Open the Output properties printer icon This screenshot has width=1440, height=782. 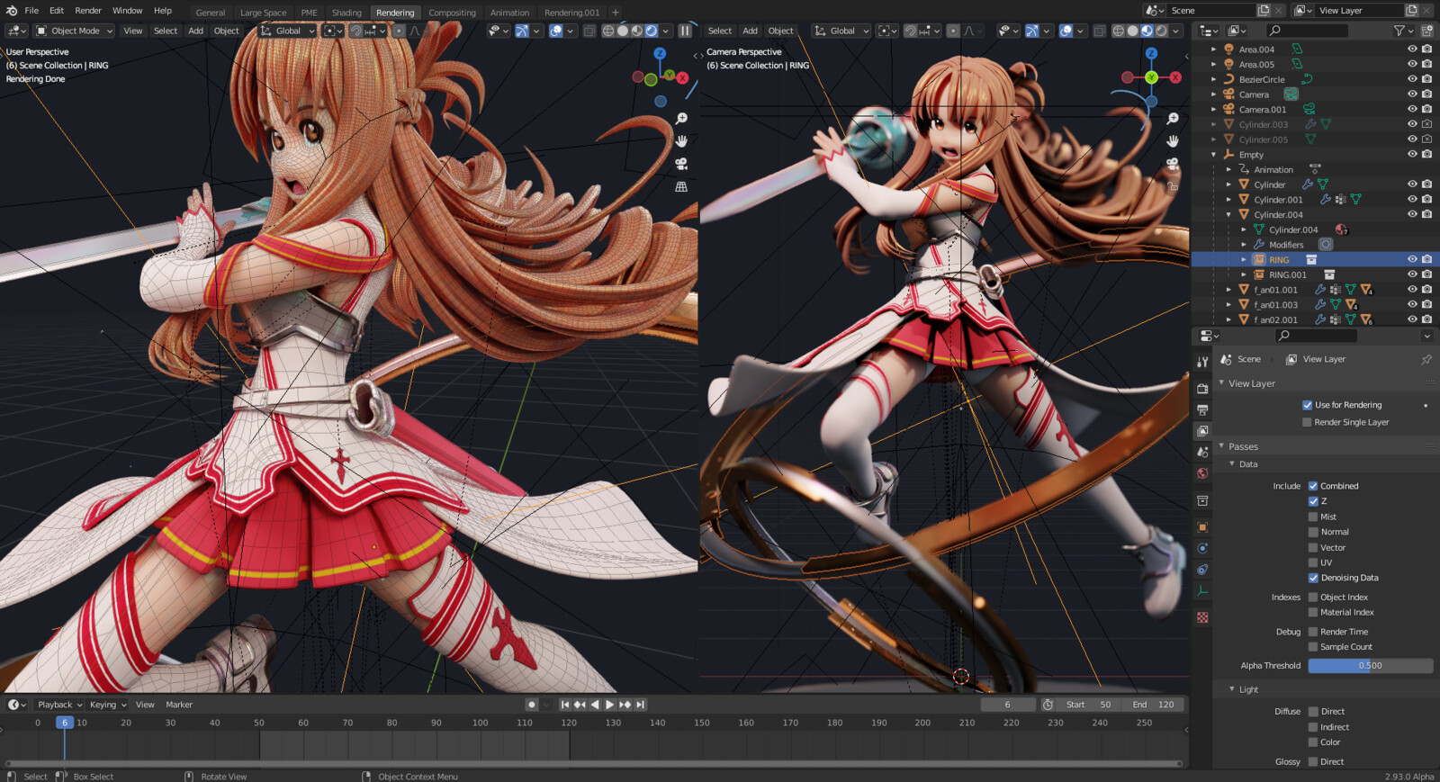1202,410
